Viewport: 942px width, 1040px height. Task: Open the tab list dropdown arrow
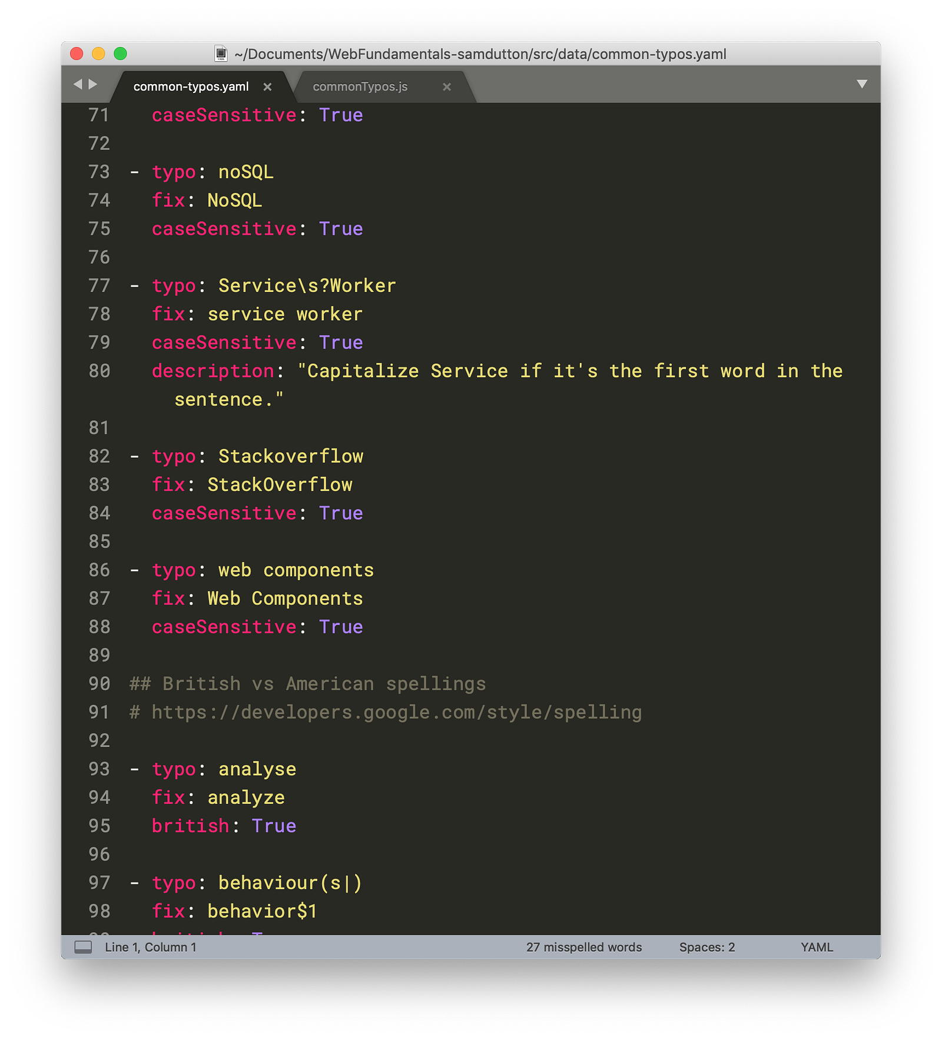862,84
